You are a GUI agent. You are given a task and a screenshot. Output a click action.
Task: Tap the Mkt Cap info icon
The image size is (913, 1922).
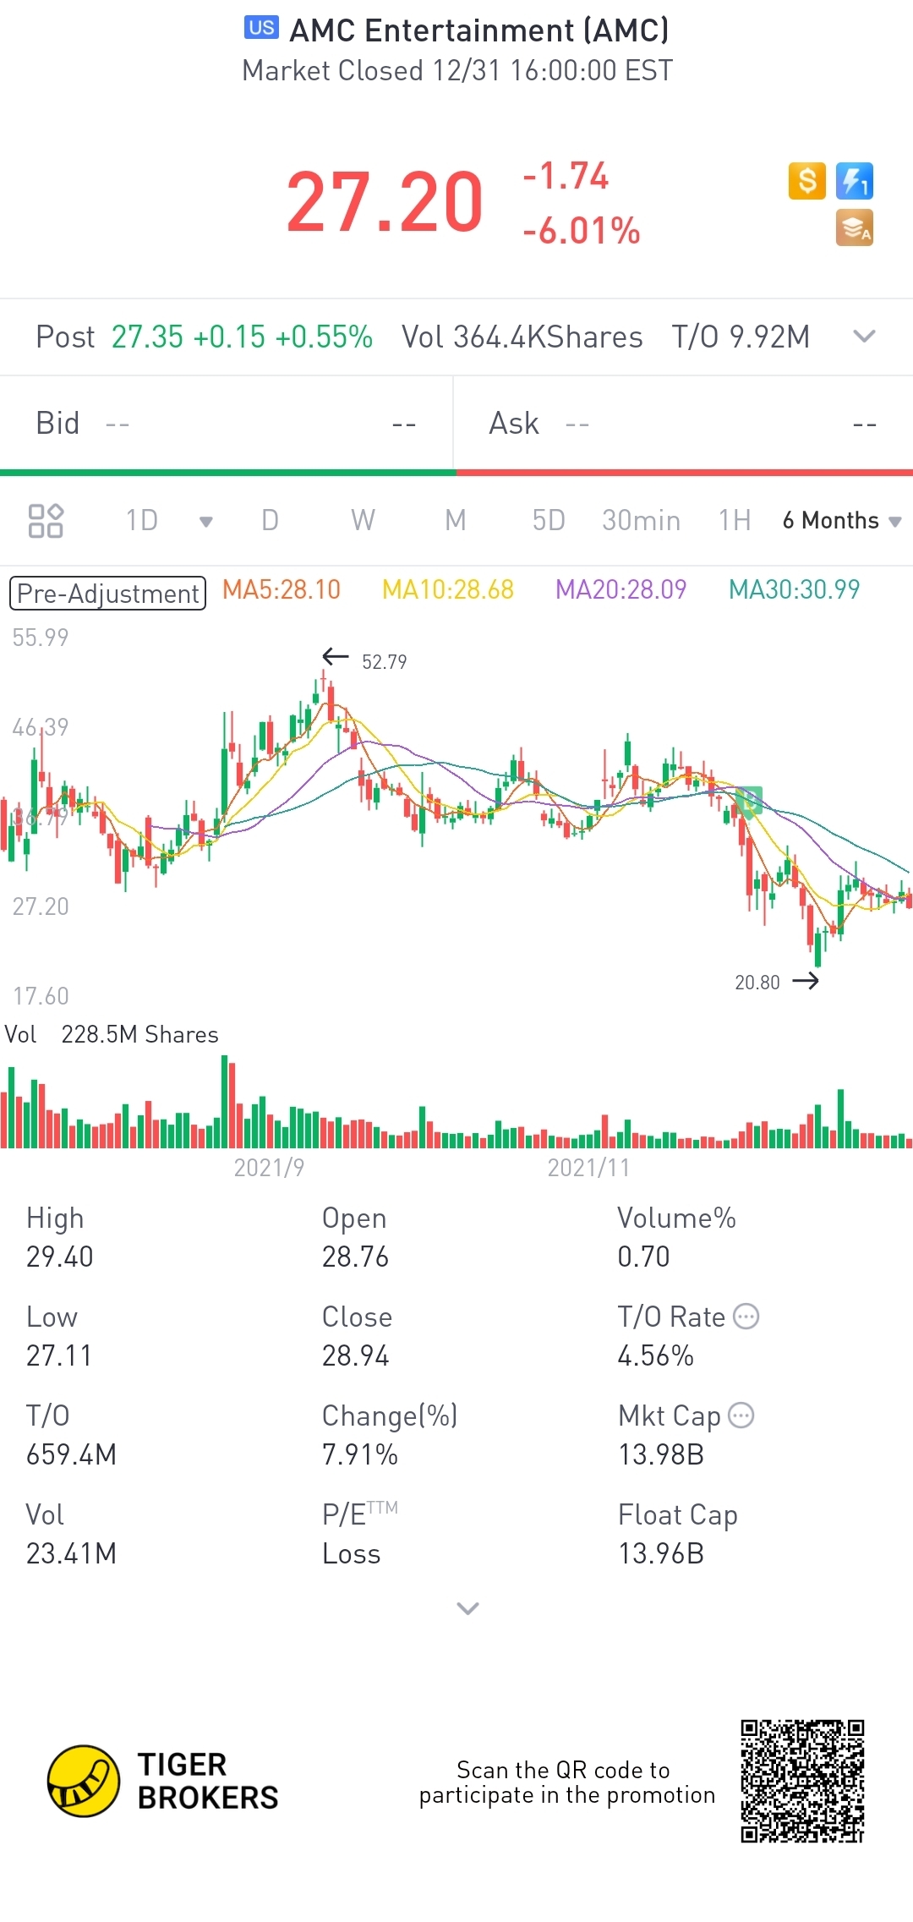tap(741, 1415)
